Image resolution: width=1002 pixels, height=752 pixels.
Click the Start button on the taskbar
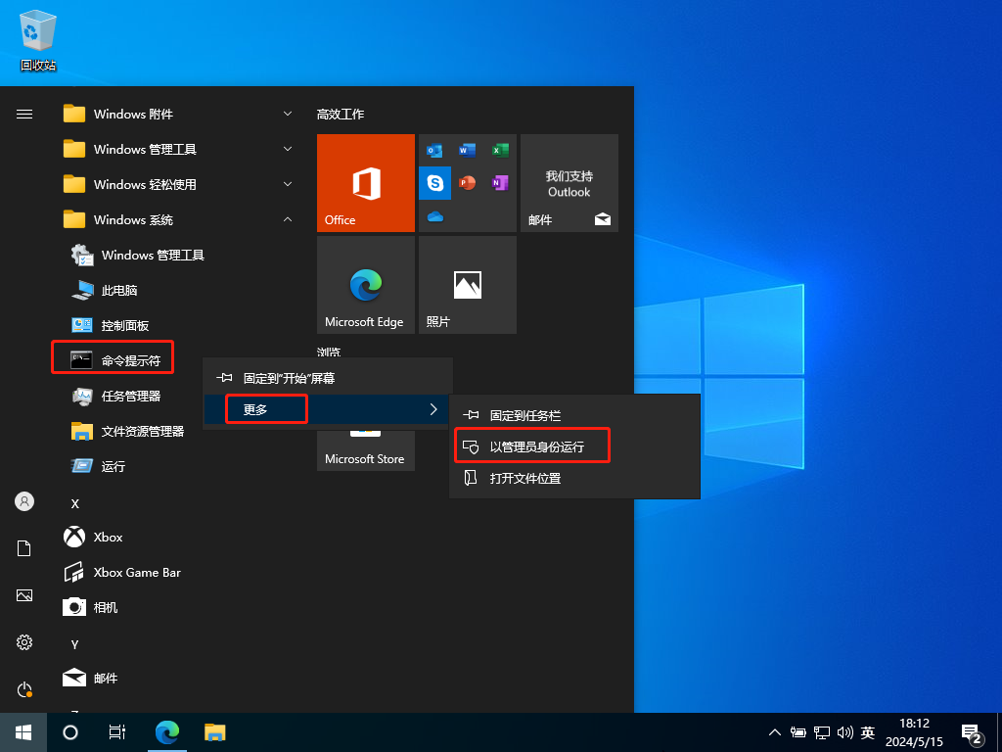(23, 731)
